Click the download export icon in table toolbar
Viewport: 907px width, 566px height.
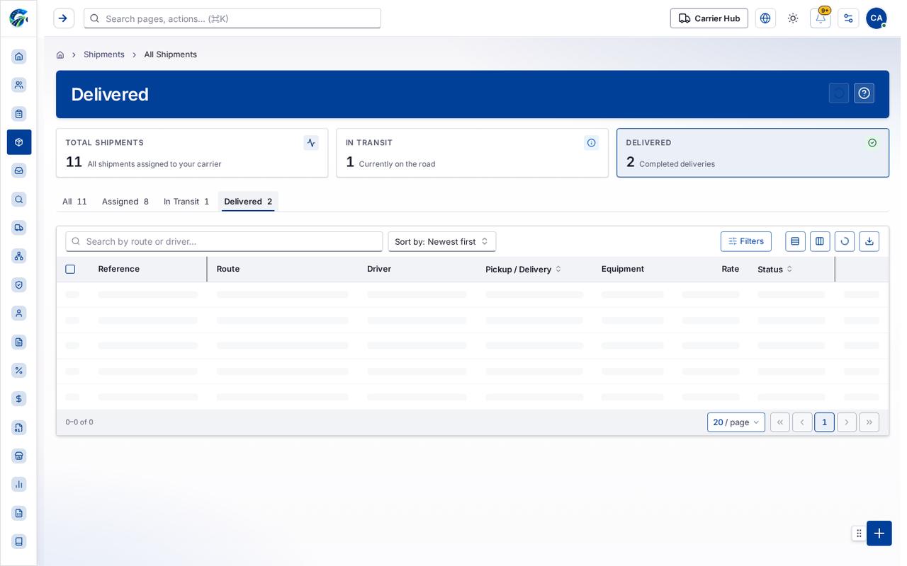point(869,241)
